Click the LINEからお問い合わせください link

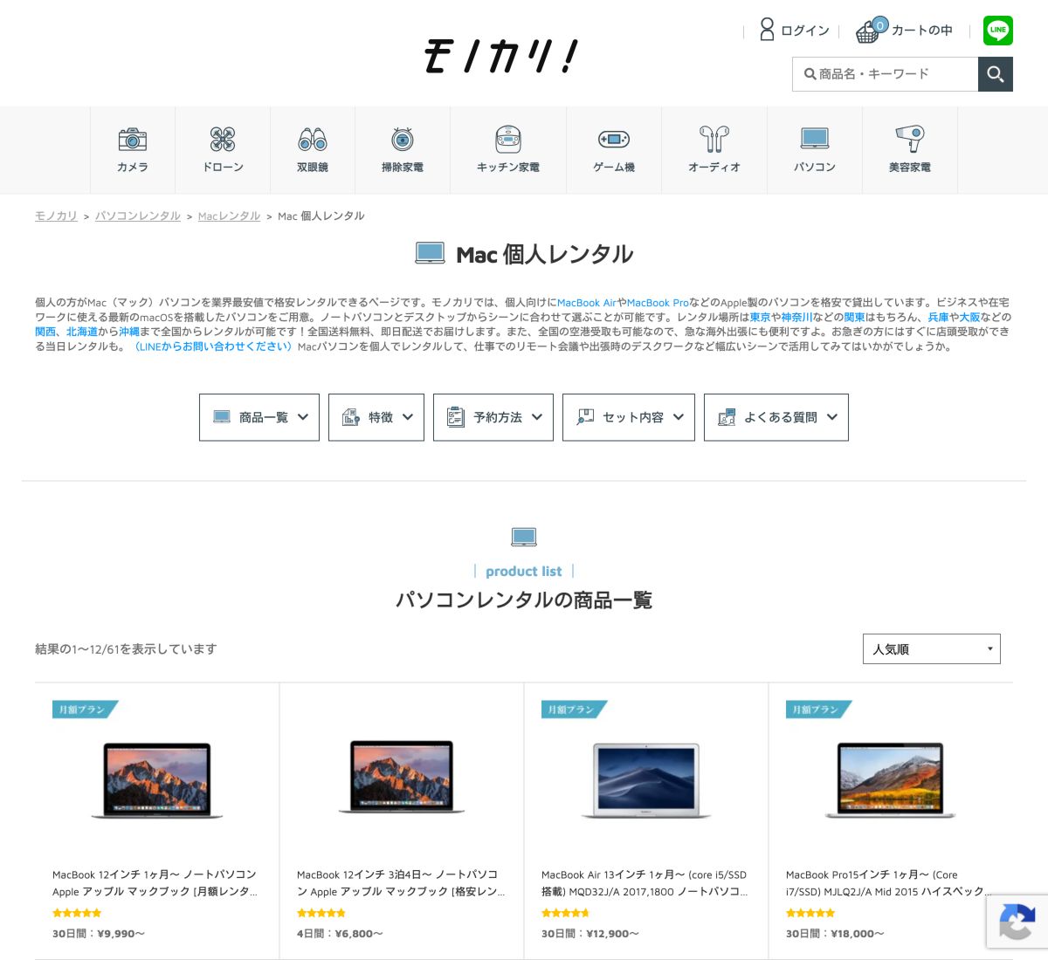212,347
